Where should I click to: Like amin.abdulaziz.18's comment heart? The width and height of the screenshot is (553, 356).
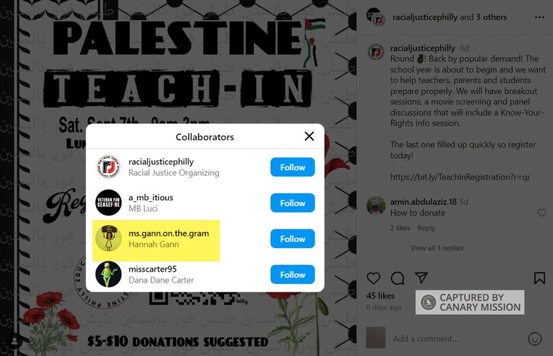542,212
